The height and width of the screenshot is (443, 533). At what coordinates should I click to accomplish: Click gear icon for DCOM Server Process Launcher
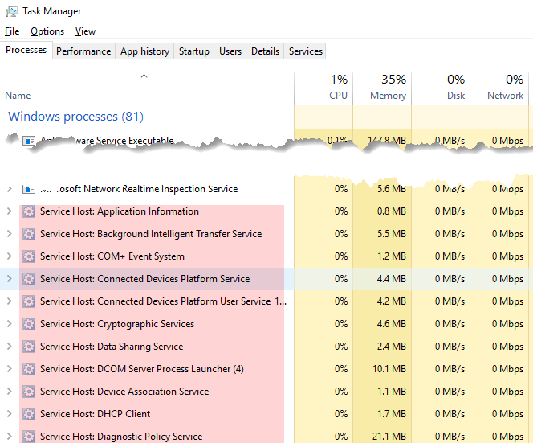[29, 369]
